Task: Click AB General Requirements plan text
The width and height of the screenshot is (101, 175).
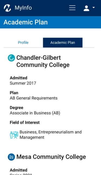Action: click(34, 98)
